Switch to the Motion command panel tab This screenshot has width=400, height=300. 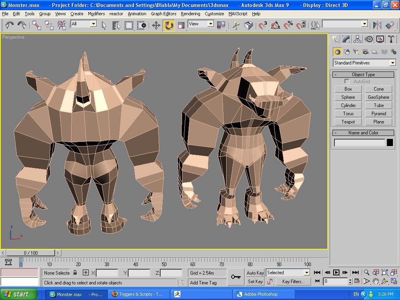click(369, 39)
